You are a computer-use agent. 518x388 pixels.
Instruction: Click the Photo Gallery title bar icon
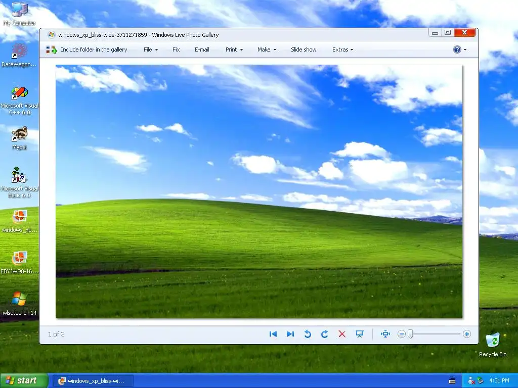click(x=51, y=35)
